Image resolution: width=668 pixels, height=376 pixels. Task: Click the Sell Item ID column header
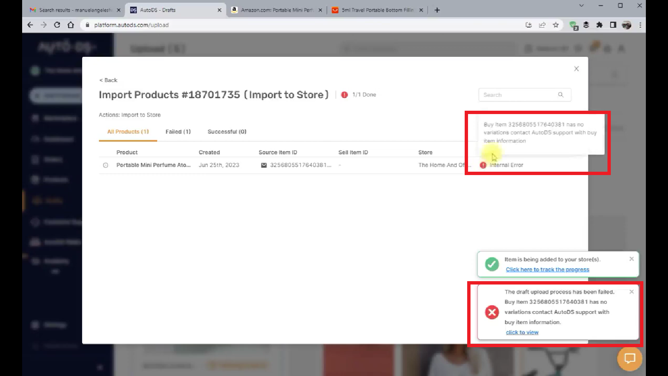coord(353,152)
